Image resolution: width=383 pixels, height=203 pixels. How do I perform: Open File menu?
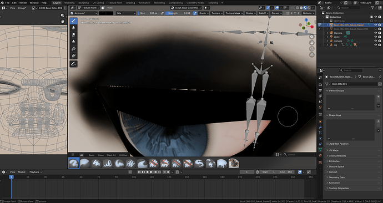[x=7, y=3]
